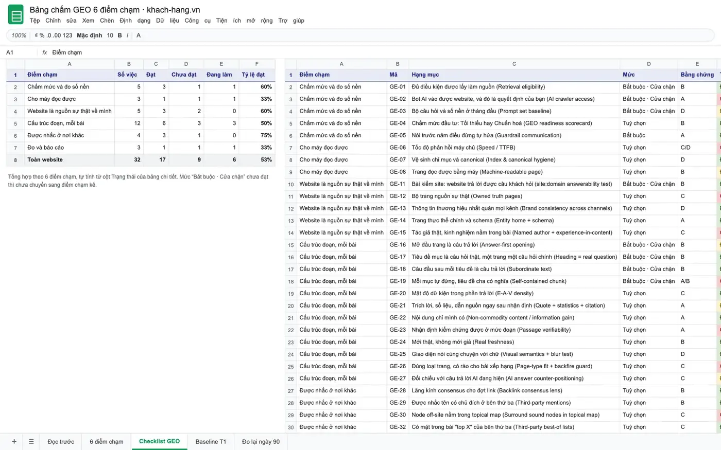Select the Checklist GEO sheet tab
This screenshot has width=721, height=450.
pyautogui.click(x=159, y=441)
